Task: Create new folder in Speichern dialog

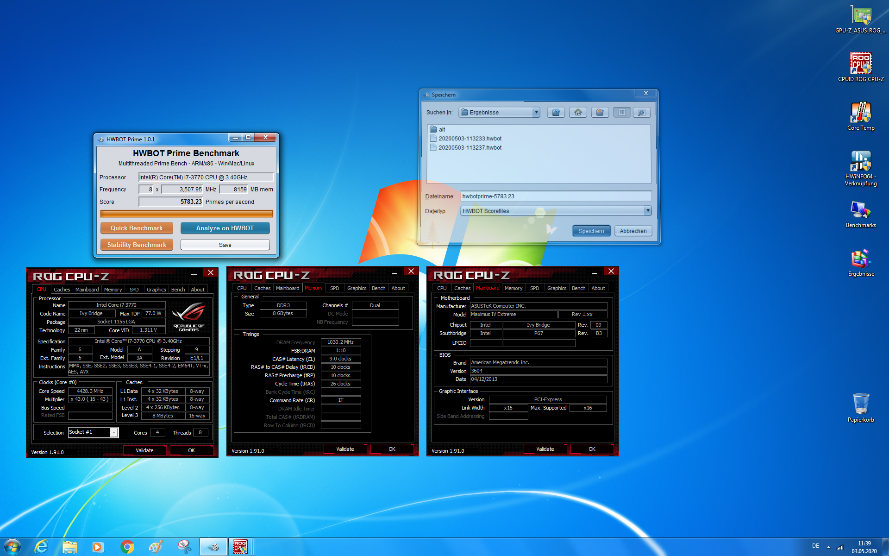Action: pyautogui.click(x=600, y=113)
